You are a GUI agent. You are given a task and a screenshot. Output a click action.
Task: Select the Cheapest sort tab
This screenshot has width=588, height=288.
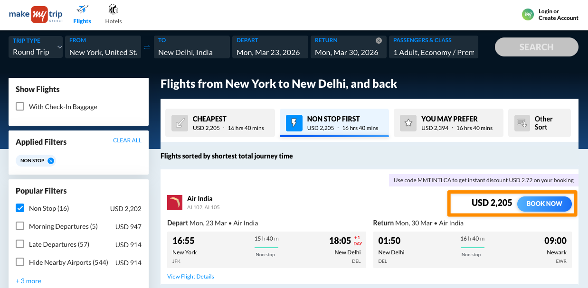point(220,123)
